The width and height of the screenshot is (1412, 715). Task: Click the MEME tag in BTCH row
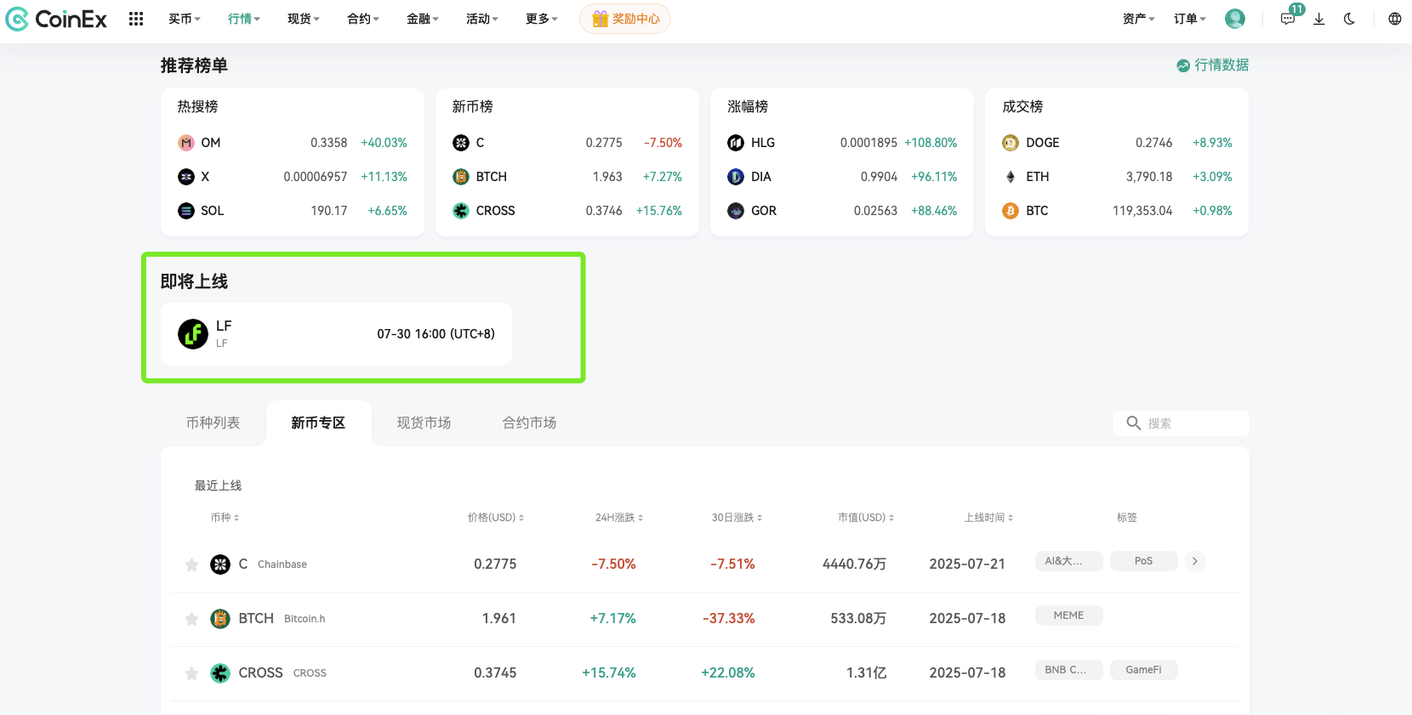point(1069,616)
